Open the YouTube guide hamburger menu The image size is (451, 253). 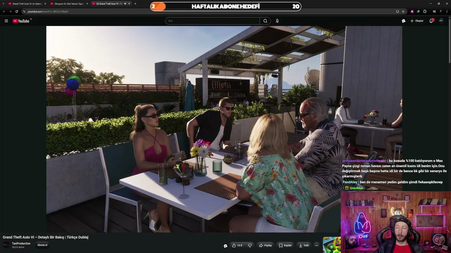(x=6, y=21)
